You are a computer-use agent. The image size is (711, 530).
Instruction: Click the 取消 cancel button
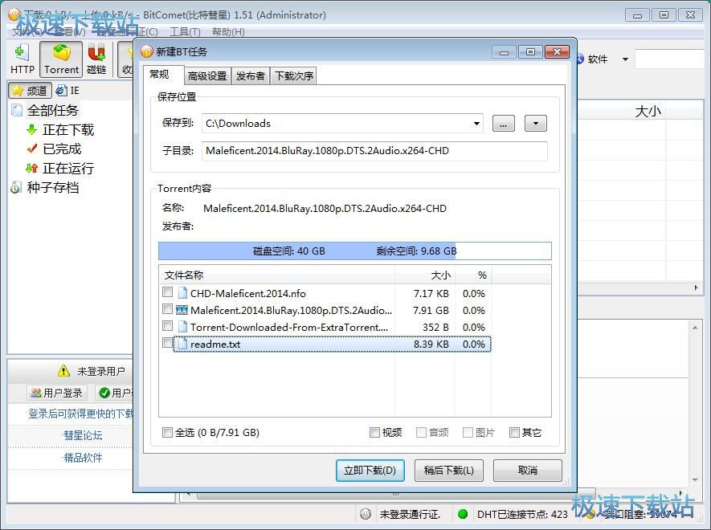point(527,471)
